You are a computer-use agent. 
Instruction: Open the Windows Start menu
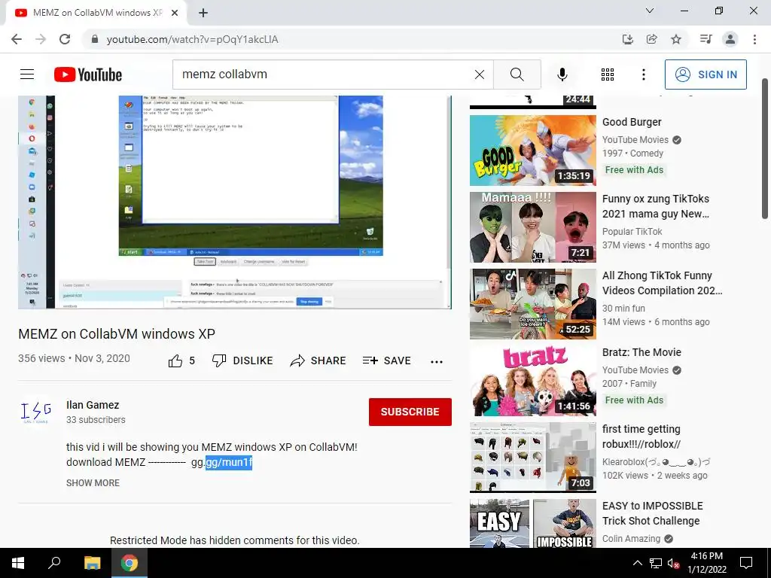tap(18, 563)
